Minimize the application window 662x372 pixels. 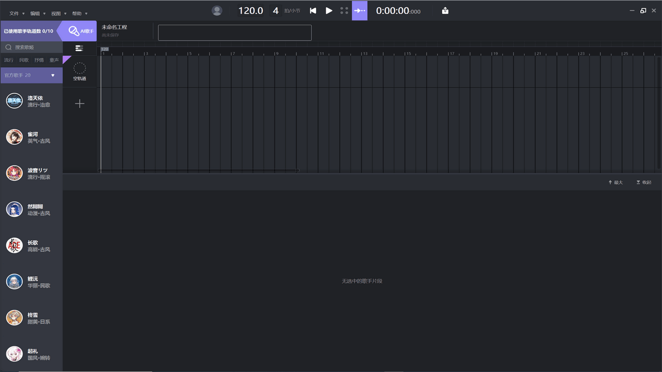coord(633,10)
